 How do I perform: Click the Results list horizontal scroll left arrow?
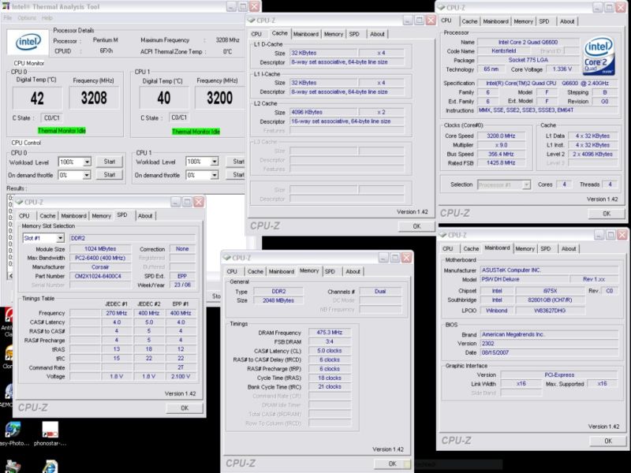coord(11,276)
